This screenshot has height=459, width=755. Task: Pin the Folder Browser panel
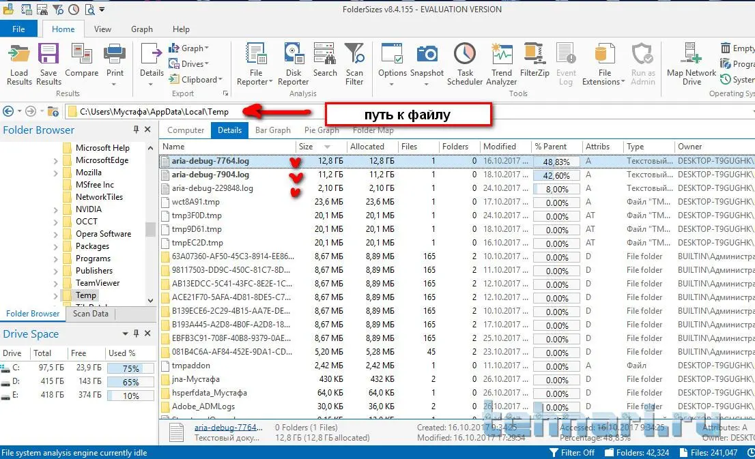(x=137, y=130)
